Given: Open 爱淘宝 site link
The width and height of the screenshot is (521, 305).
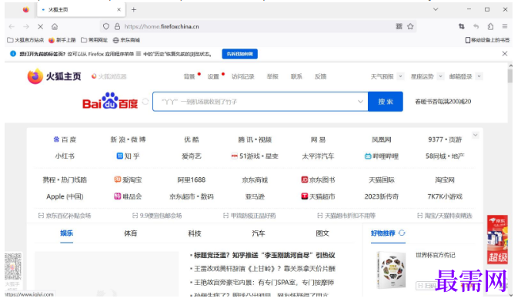Looking at the screenshot, I should (128, 180).
